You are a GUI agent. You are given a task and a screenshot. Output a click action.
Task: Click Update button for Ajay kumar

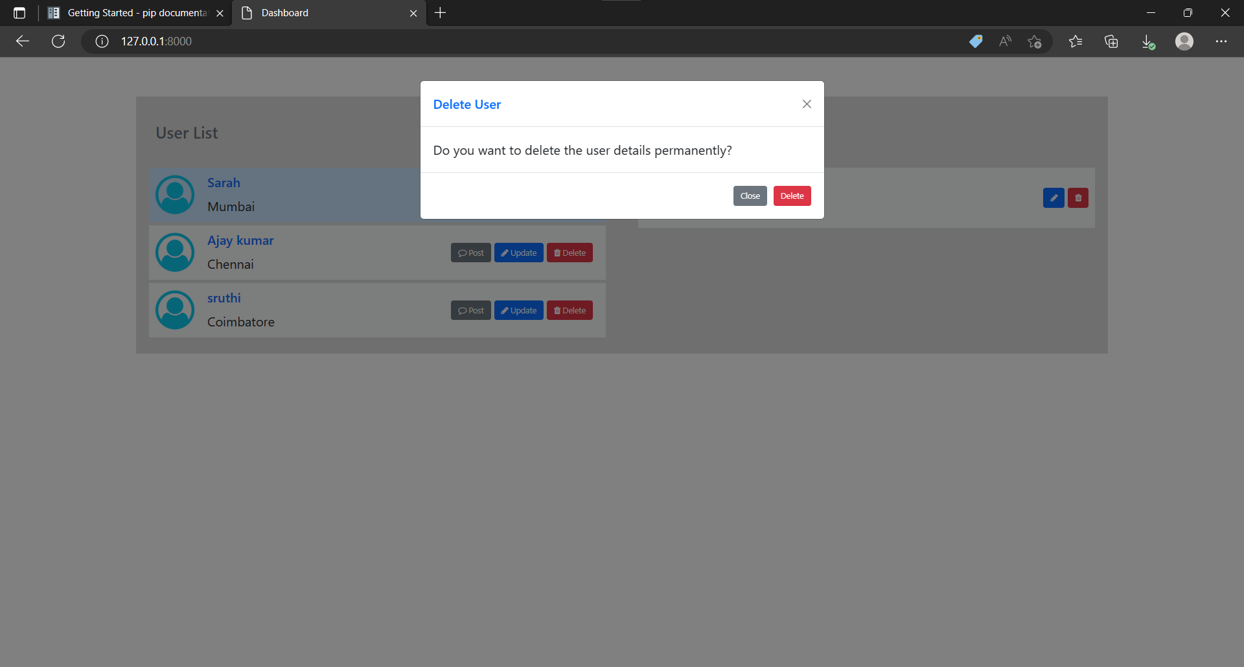(519, 253)
